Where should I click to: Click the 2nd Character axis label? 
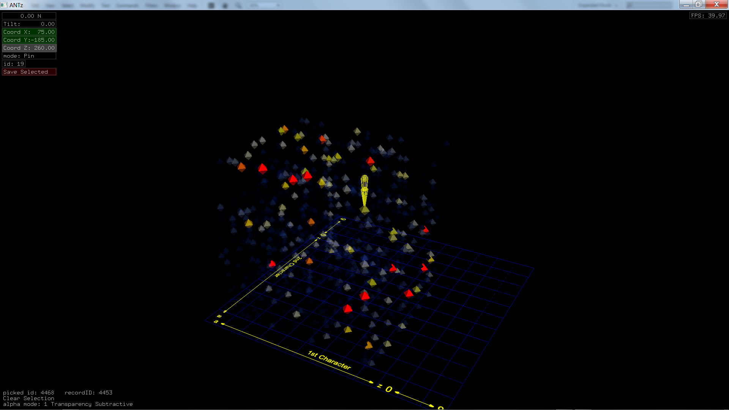[288, 266]
